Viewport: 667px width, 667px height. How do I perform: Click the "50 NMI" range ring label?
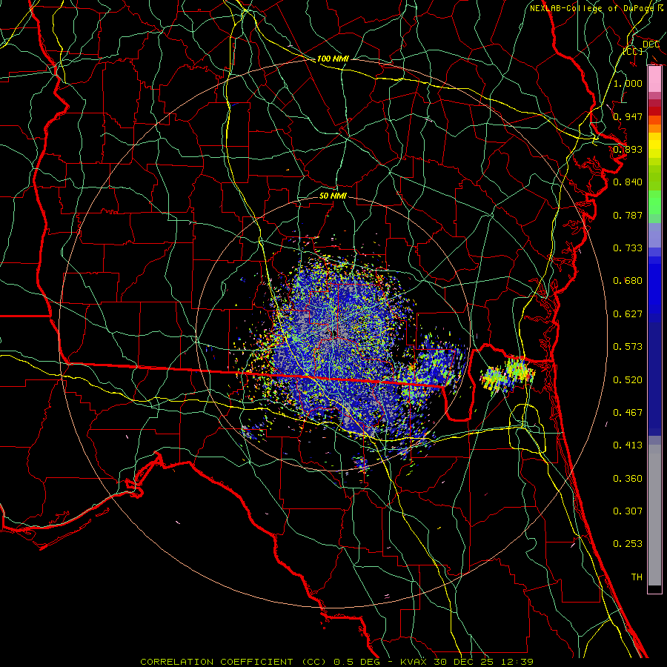pos(333,196)
